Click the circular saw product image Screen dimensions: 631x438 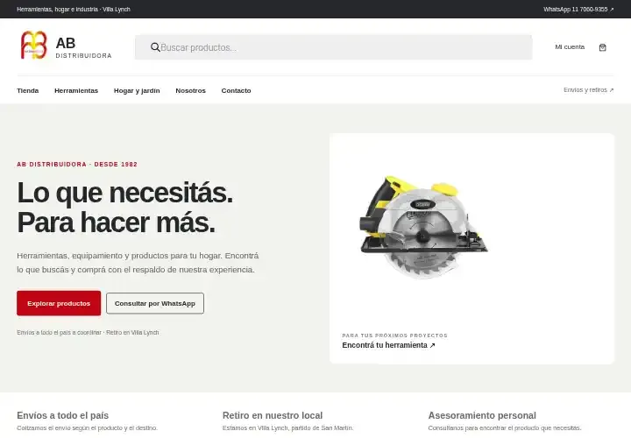(x=423, y=227)
